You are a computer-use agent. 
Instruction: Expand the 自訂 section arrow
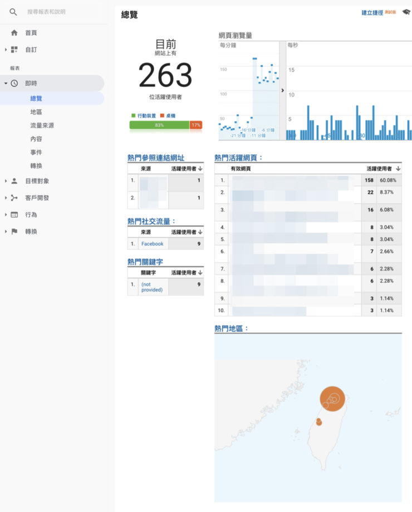6,50
